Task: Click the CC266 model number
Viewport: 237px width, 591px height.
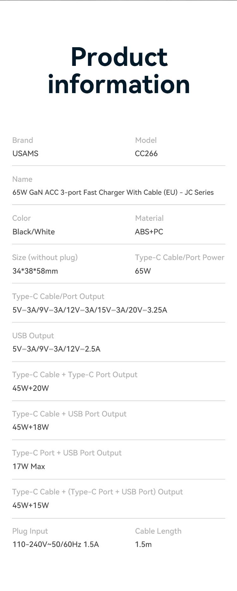Action: (146, 154)
